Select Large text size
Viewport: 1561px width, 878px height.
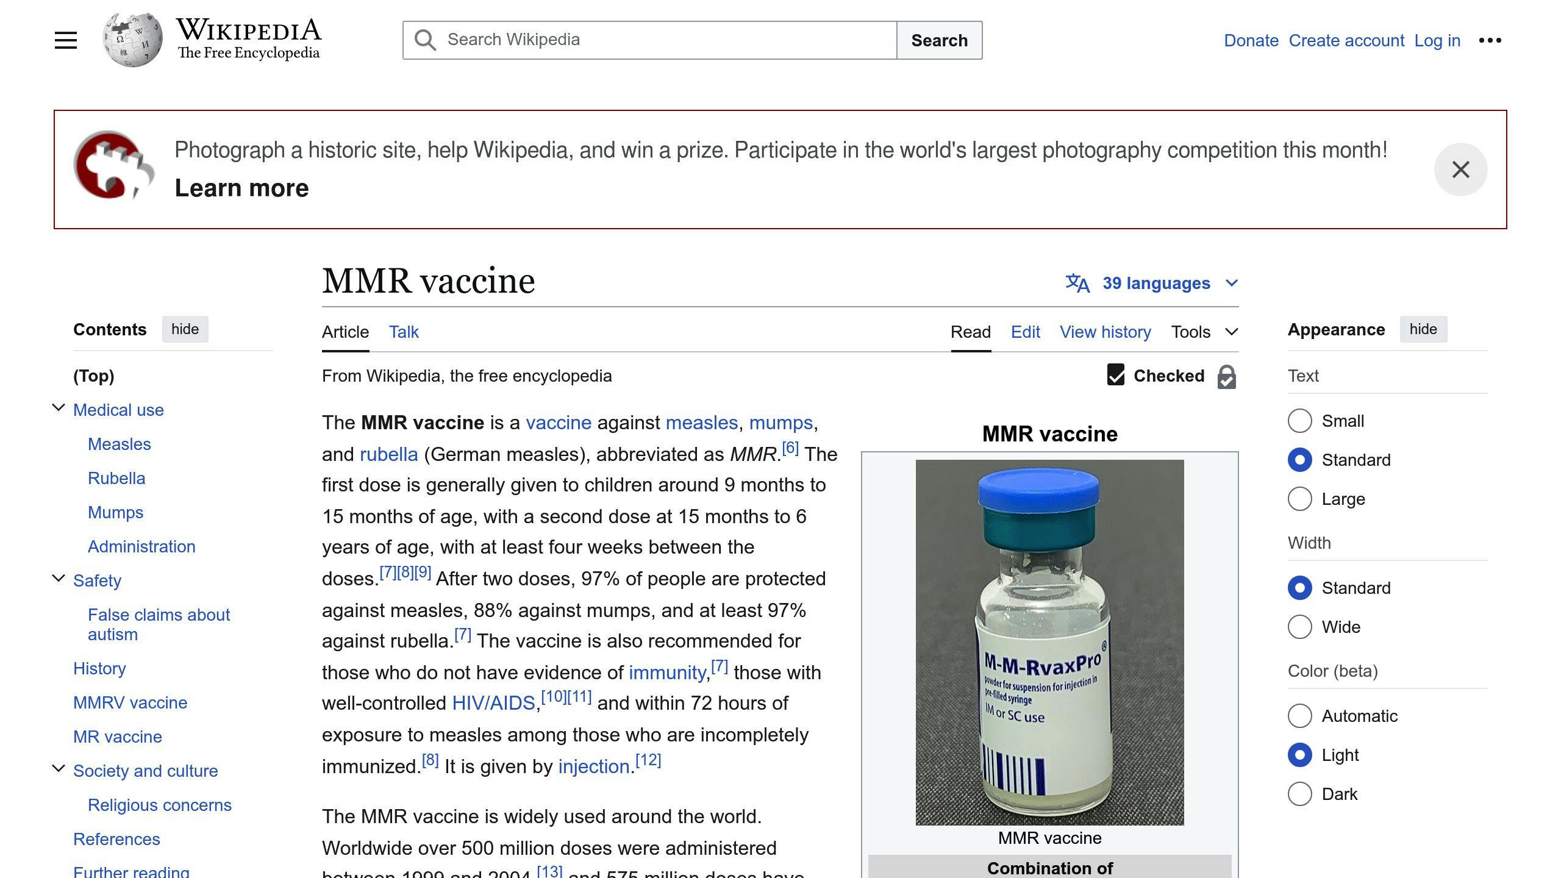point(1299,499)
